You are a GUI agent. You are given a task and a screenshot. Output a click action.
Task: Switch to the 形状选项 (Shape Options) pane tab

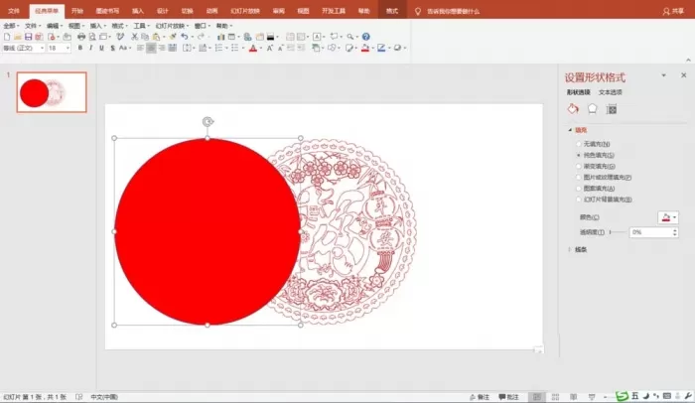579,92
